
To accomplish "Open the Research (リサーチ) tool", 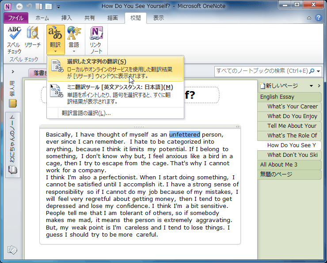I will (x=33, y=37).
